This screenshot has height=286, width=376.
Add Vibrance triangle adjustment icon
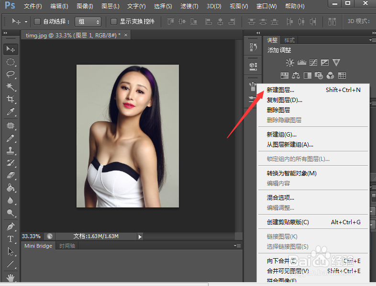(336, 62)
